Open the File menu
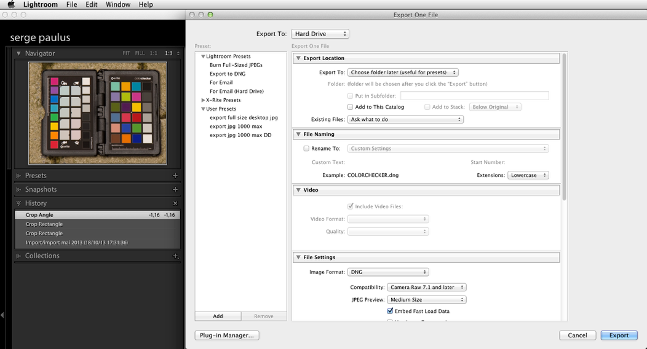This screenshot has height=349, width=647. tap(72, 4)
